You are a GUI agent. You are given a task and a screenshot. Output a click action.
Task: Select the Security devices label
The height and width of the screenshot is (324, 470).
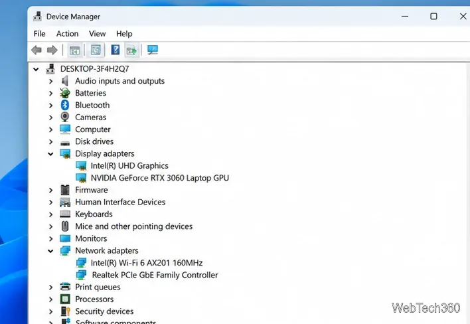pyautogui.click(x=104, y=311)
